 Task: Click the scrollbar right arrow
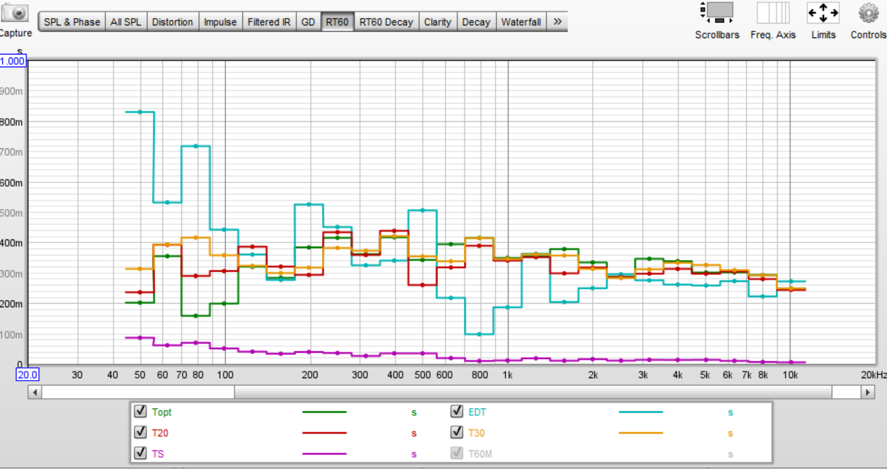click(x=868, y=393)
